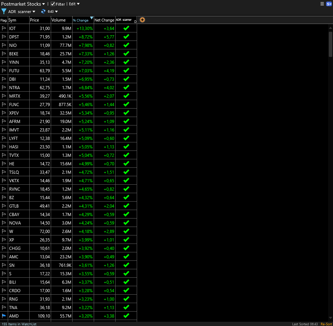Sort the list by the Price column header
333x326 pixels.
(x=35, y=20)
